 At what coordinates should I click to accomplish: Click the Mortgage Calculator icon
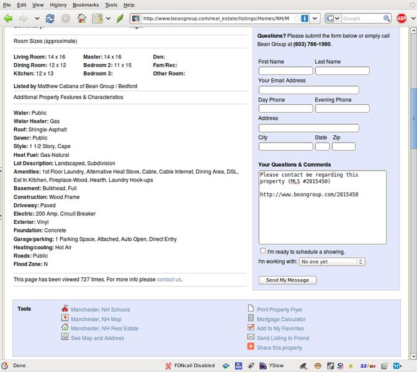pos(251,319)
